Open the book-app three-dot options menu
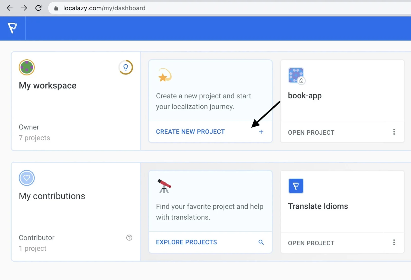Viewport: 411px width, 280px height. [394, 132]
